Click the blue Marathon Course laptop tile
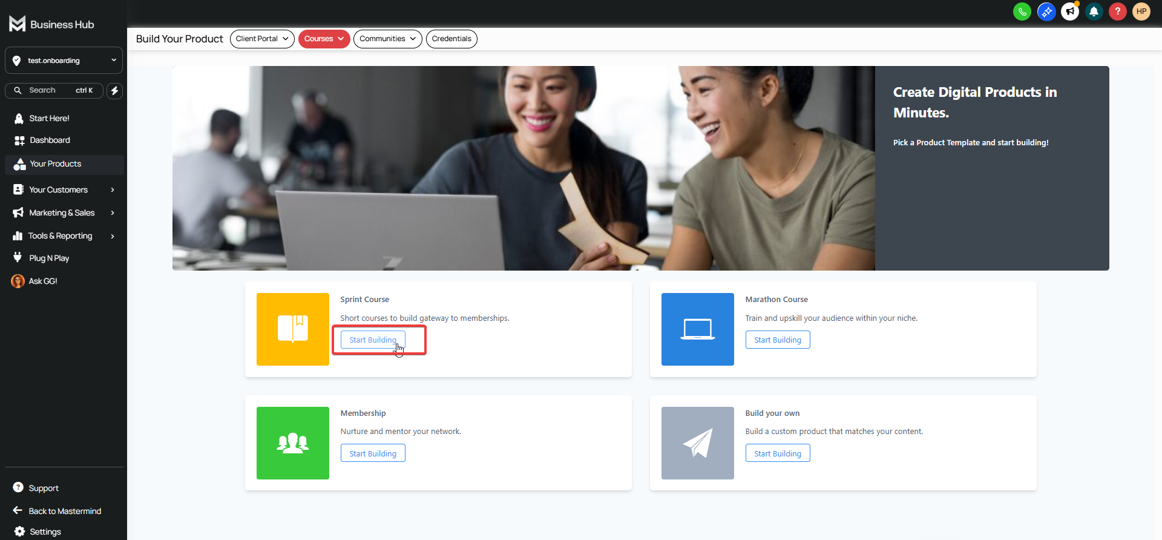The width and height of the screenshot is (1162, 540). (698, 329)
